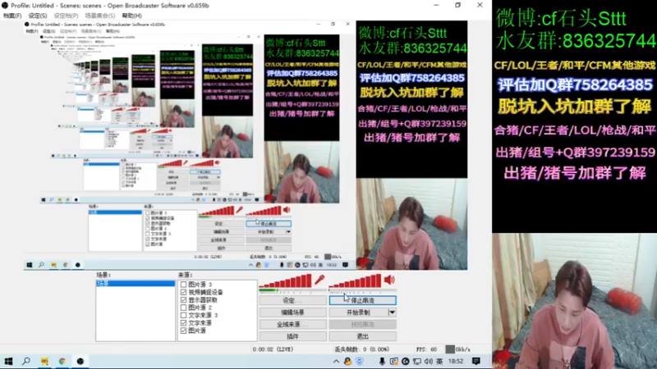Image resolution: width=657 pixels, height=369 pixels.
Task: Enable the 图片源 3 source checkbox
Action: [x=183, y=285]
